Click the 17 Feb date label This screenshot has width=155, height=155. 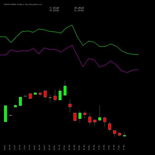click(25, 148)
